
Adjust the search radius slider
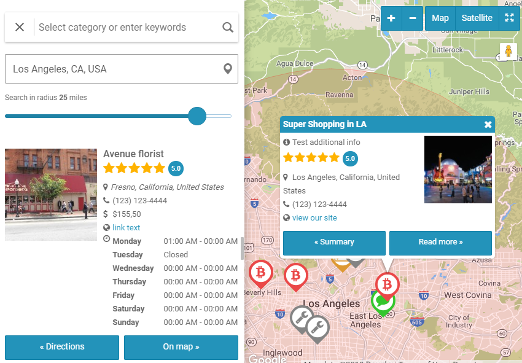(197, 116)
